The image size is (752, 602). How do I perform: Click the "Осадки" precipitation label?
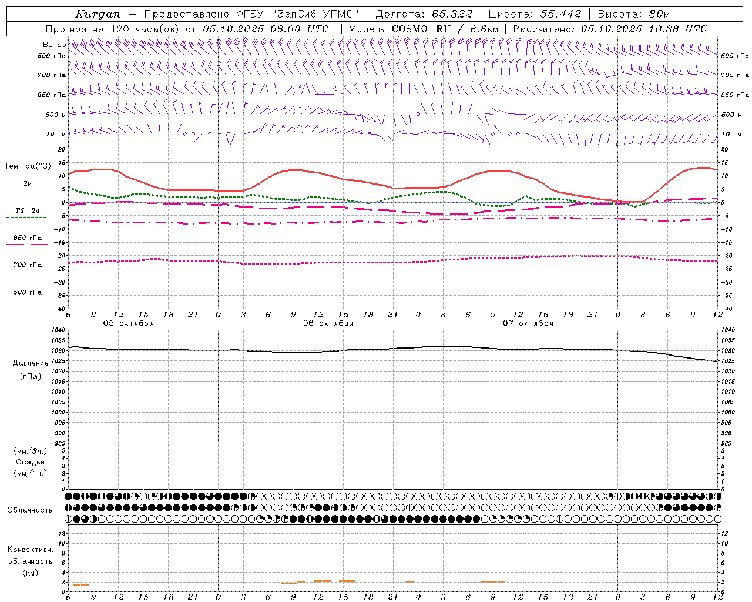(31, 462)
